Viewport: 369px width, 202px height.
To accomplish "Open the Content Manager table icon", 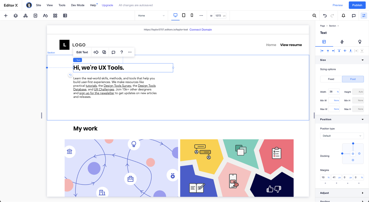I will pyautogui.click(x=65, y=16).
